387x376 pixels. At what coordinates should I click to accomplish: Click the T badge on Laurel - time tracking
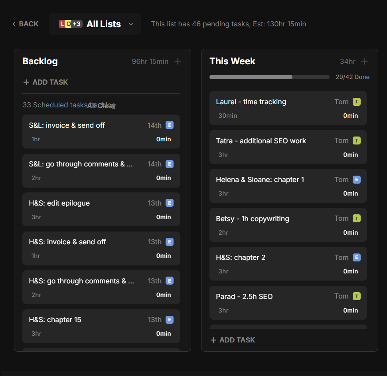(x=357, y=102)
